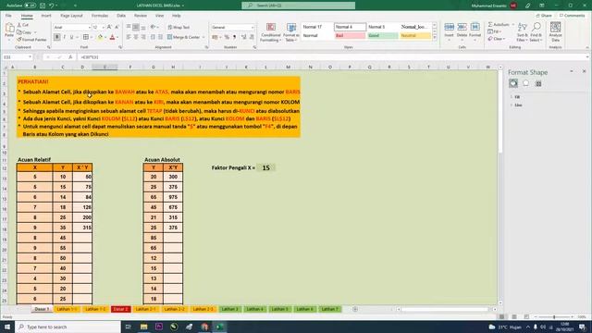The image size is (592, 333).
Task: Open the Format cells menu
Action: [x=475, y=31]
